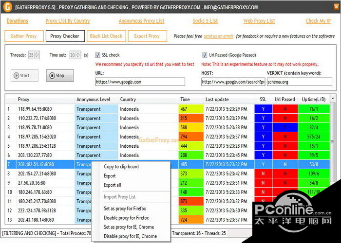Open the Web Proxy List link
Viewport: 341px width, 243px height.
coord(259,21)
